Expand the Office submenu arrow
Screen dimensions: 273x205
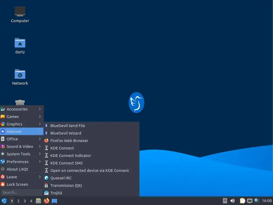[40, 139]
